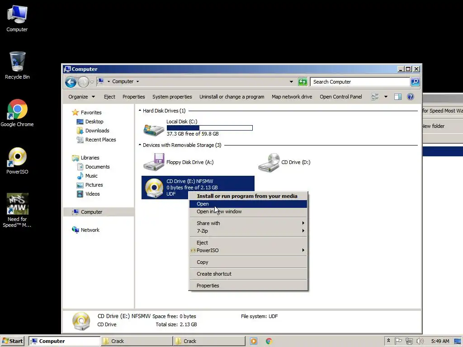The image size is (463, 347).
Task: Expand the 7-Zip submenu
Action: tap(248, 231)
